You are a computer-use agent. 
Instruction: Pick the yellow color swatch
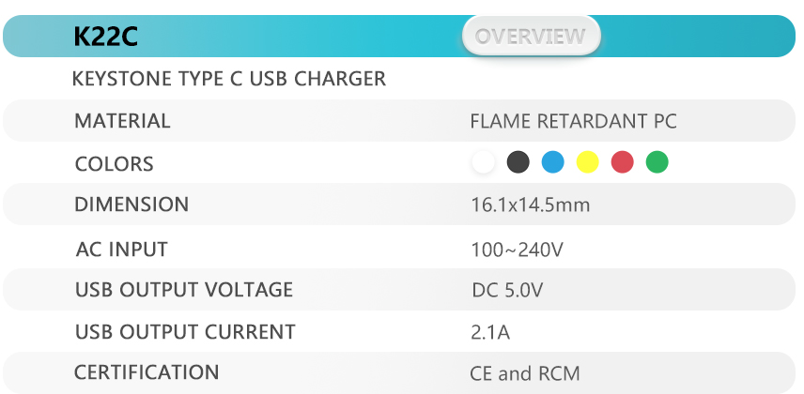tap(588, 162)
